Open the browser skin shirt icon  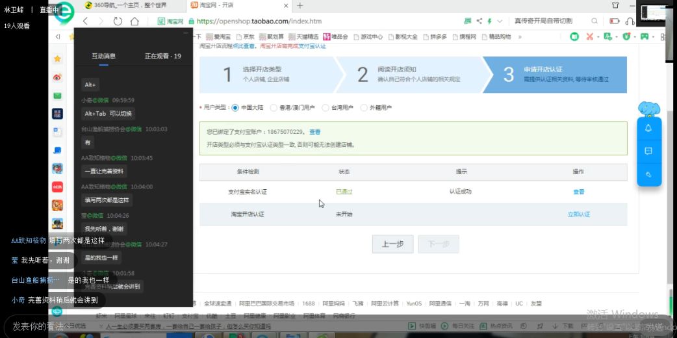[615, 5]
